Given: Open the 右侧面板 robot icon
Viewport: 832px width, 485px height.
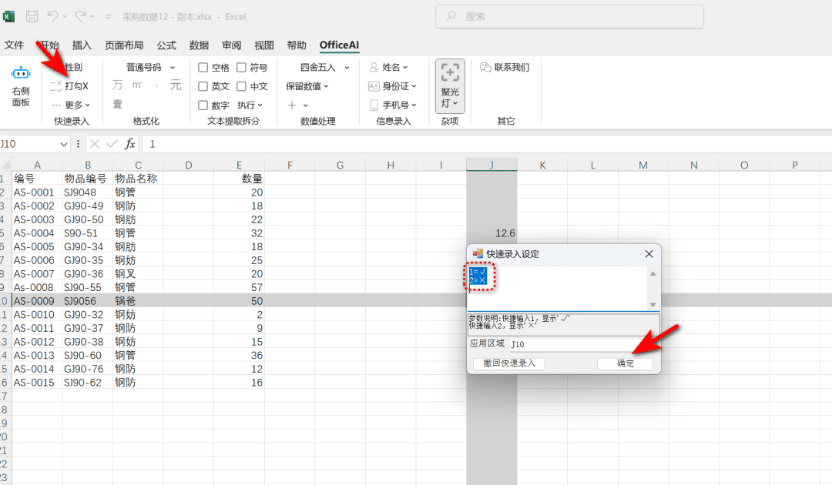Looking at the screenshot, I should [21, 73].
